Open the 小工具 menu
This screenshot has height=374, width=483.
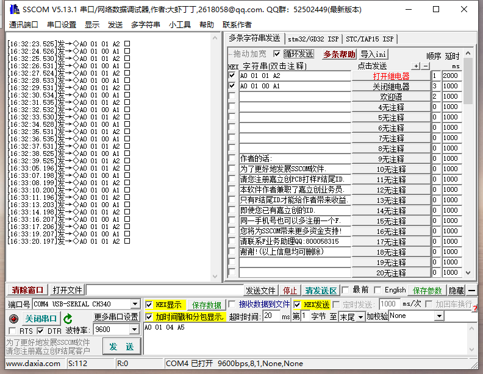click(180, 24)
